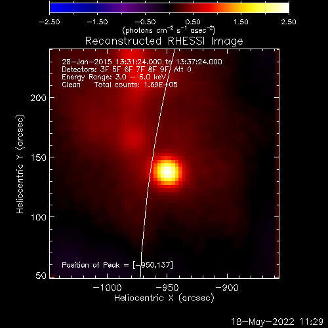This screenshot has width=328, height=328.
Task: Click the -900 tick label on X axis
Action: [x=227, y=287]
